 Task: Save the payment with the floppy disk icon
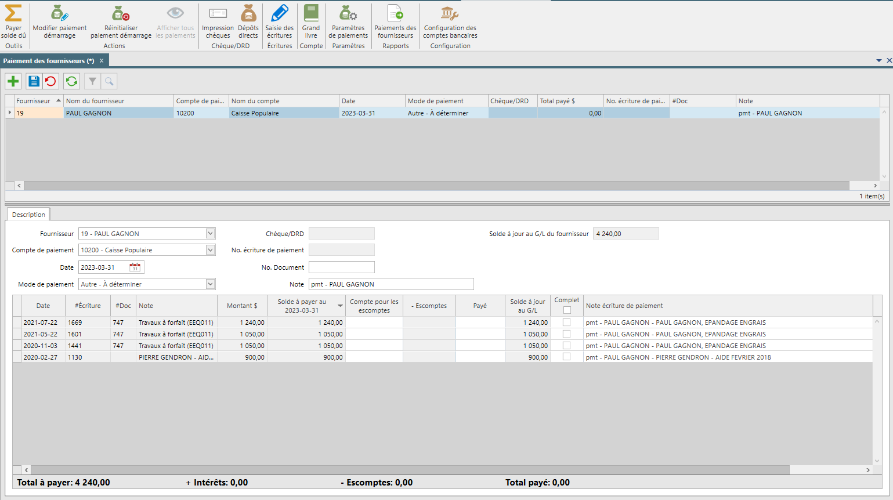tap(34, 81)
